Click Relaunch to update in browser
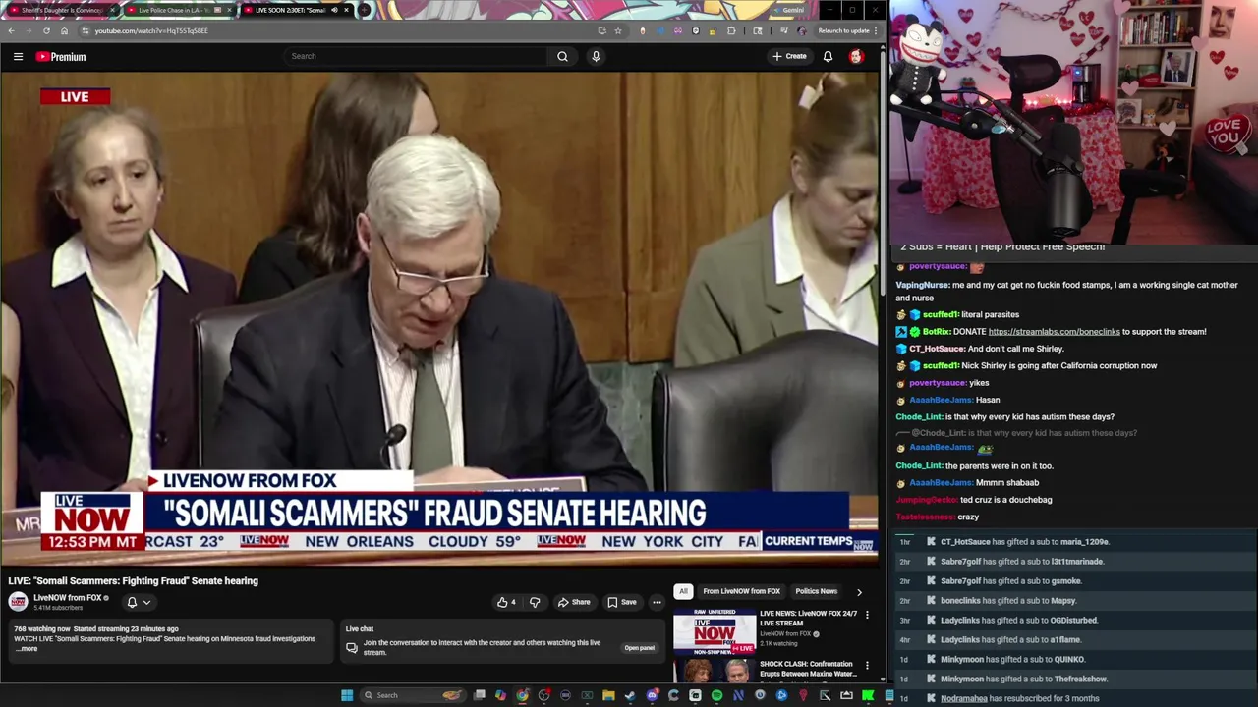Screen dimensions: 1258x707 (x=843, y=30)
